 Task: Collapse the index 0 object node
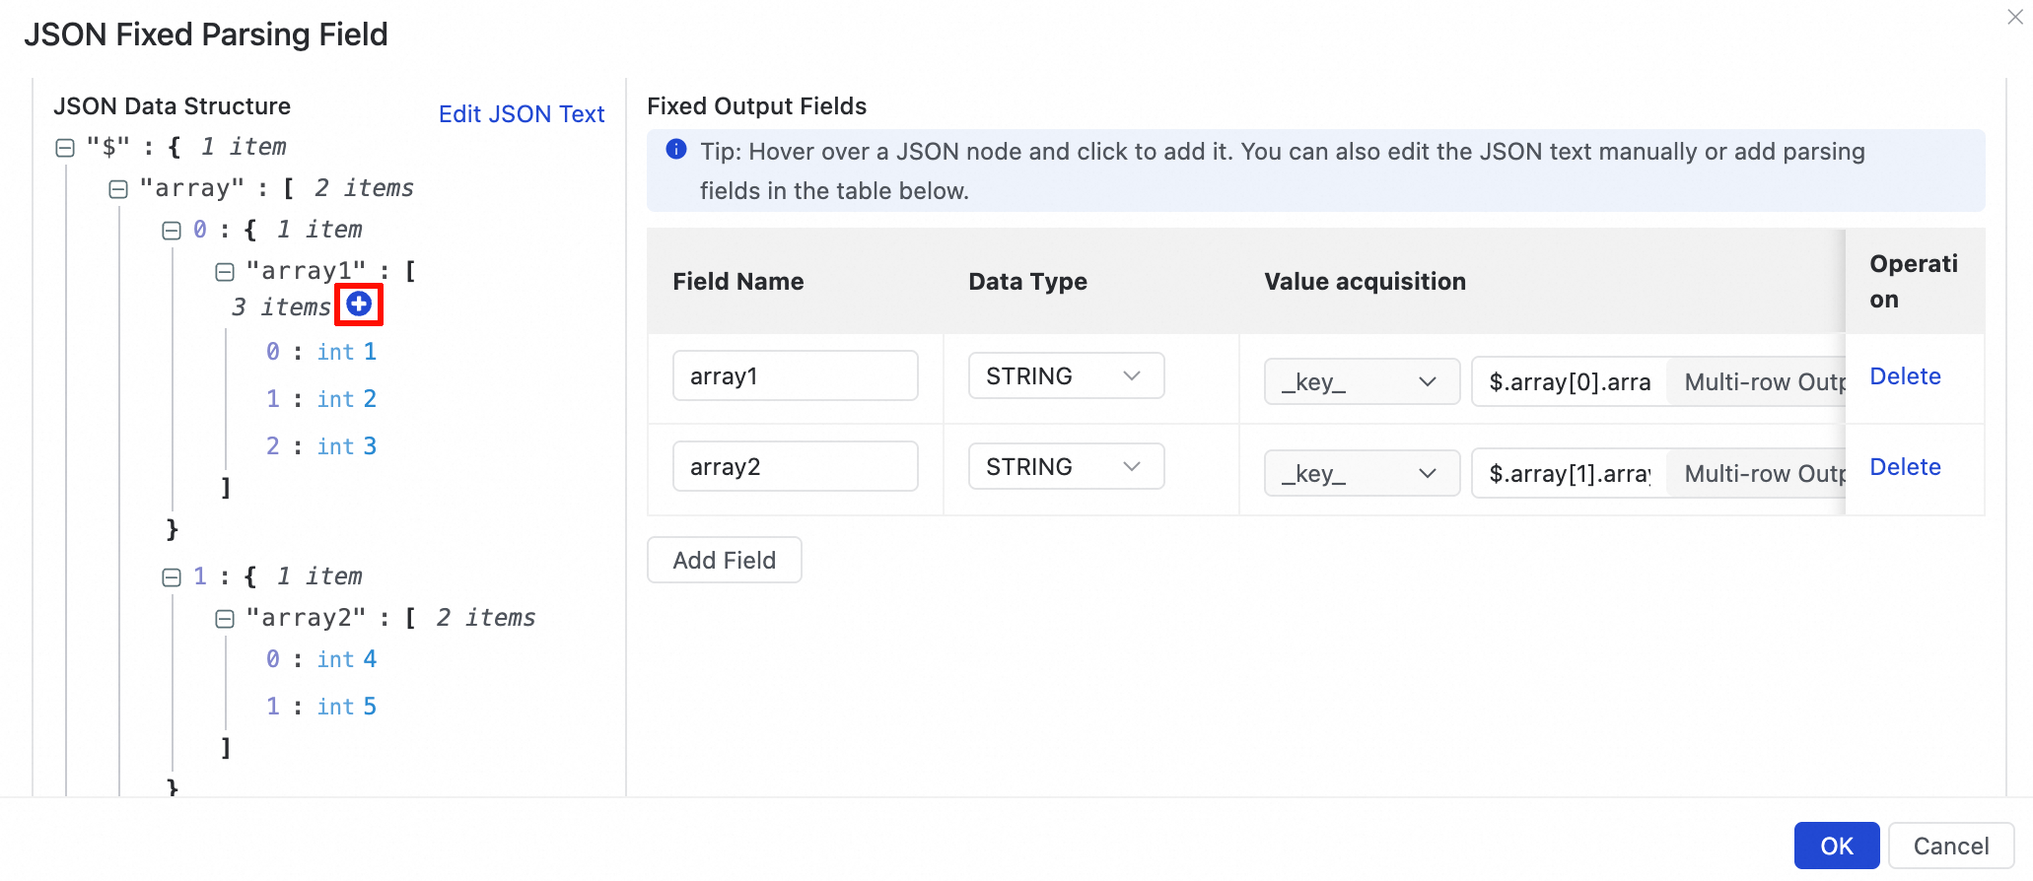tap(172, 231)
